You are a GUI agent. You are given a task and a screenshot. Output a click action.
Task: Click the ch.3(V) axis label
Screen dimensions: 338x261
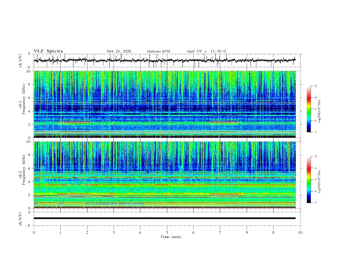[x=20, y=218]
